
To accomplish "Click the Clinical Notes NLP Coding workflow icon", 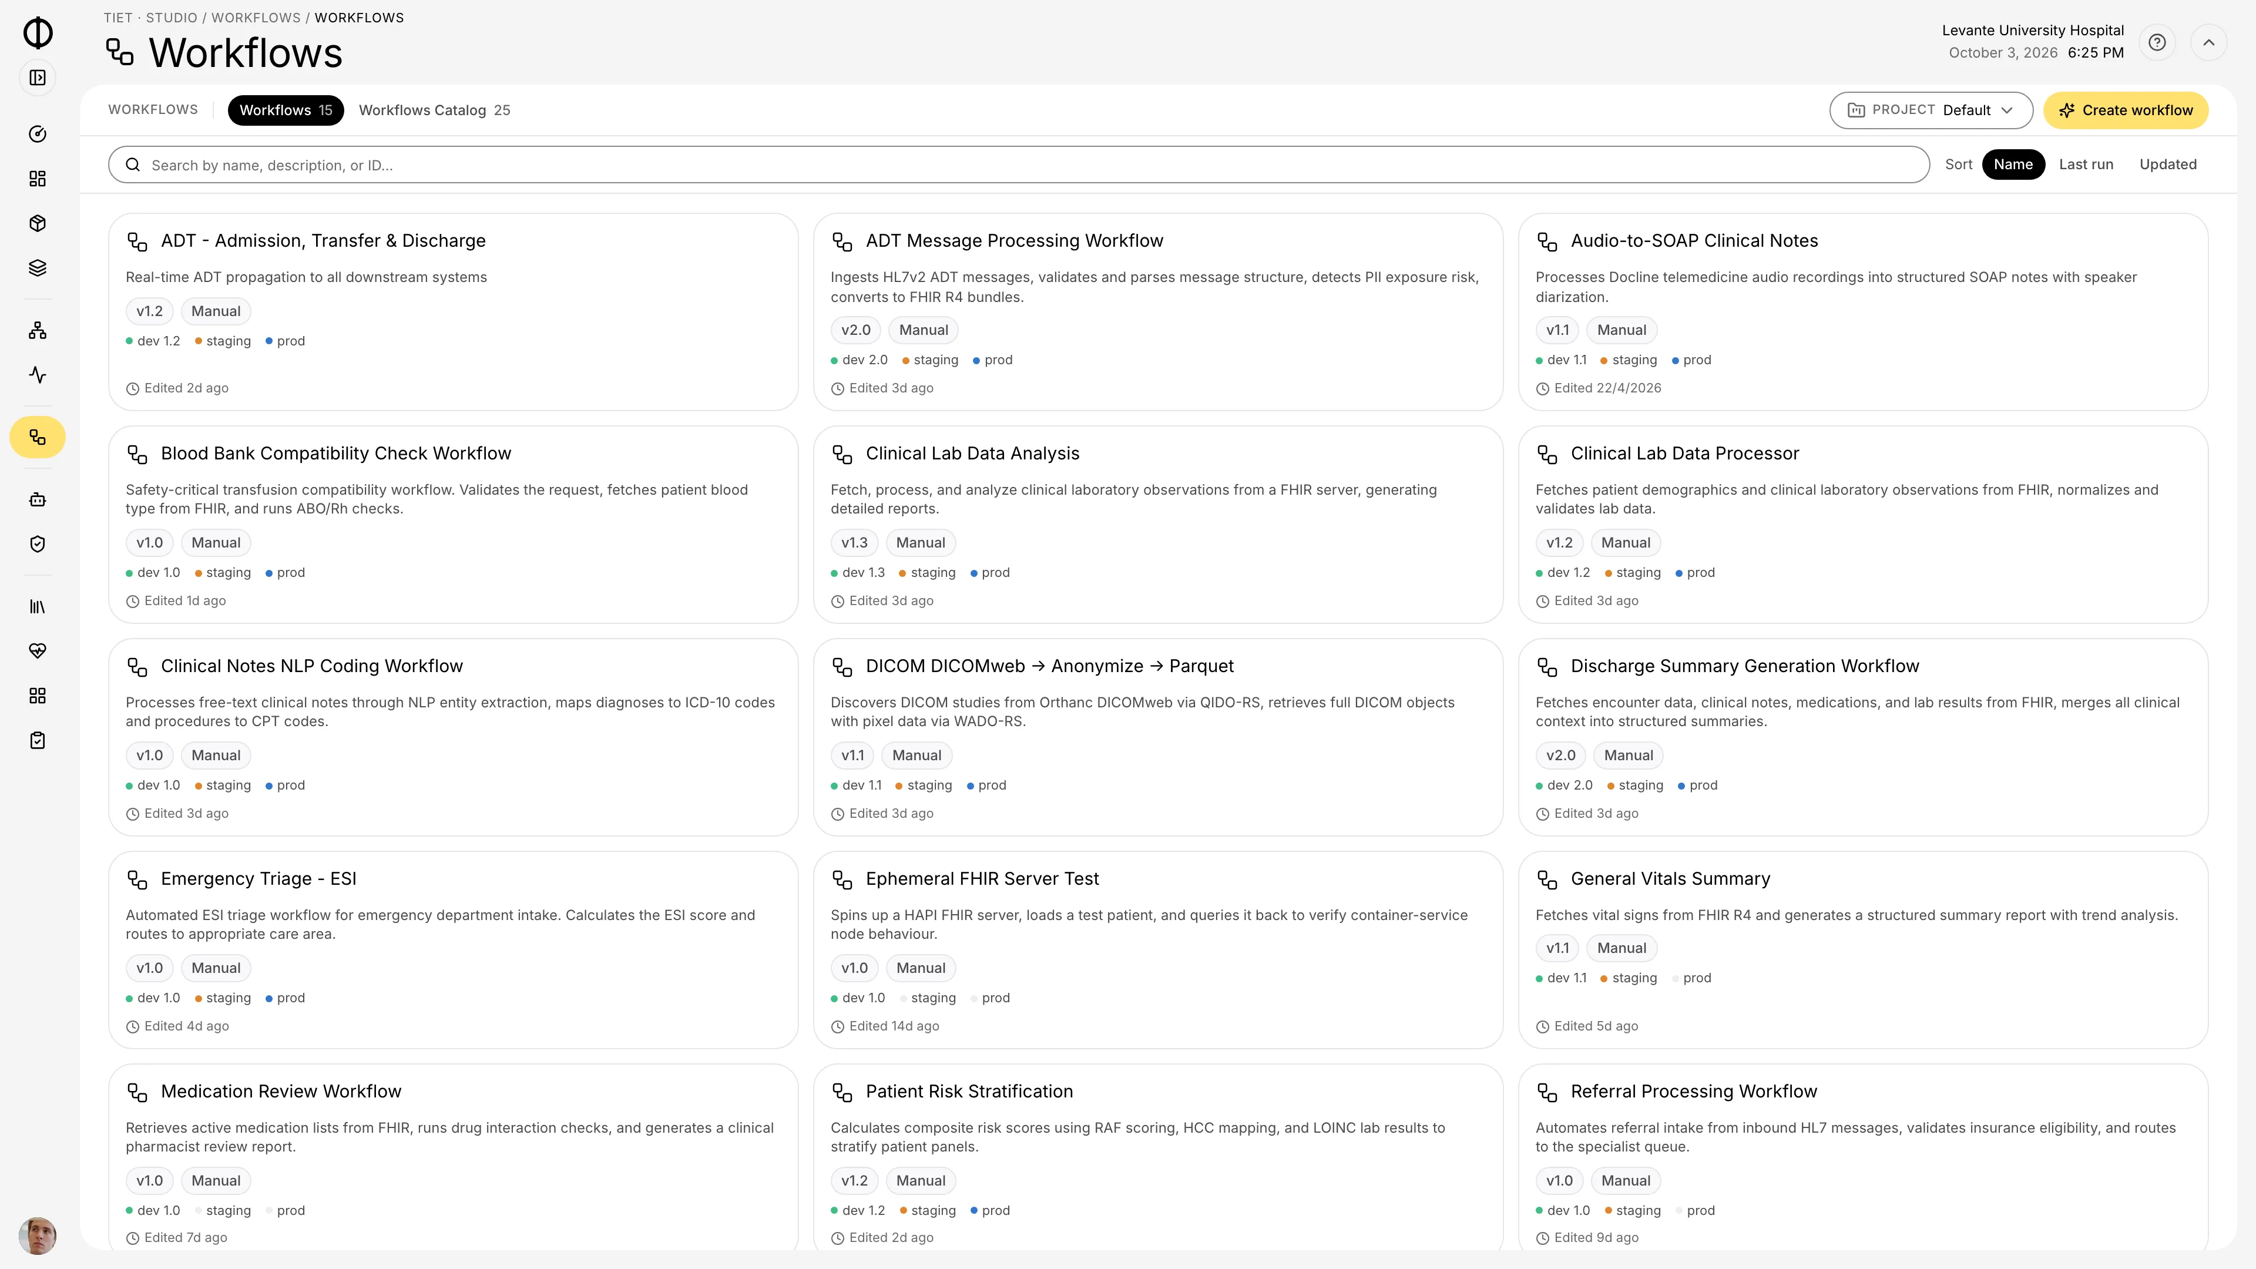I will tap(137, 666).
